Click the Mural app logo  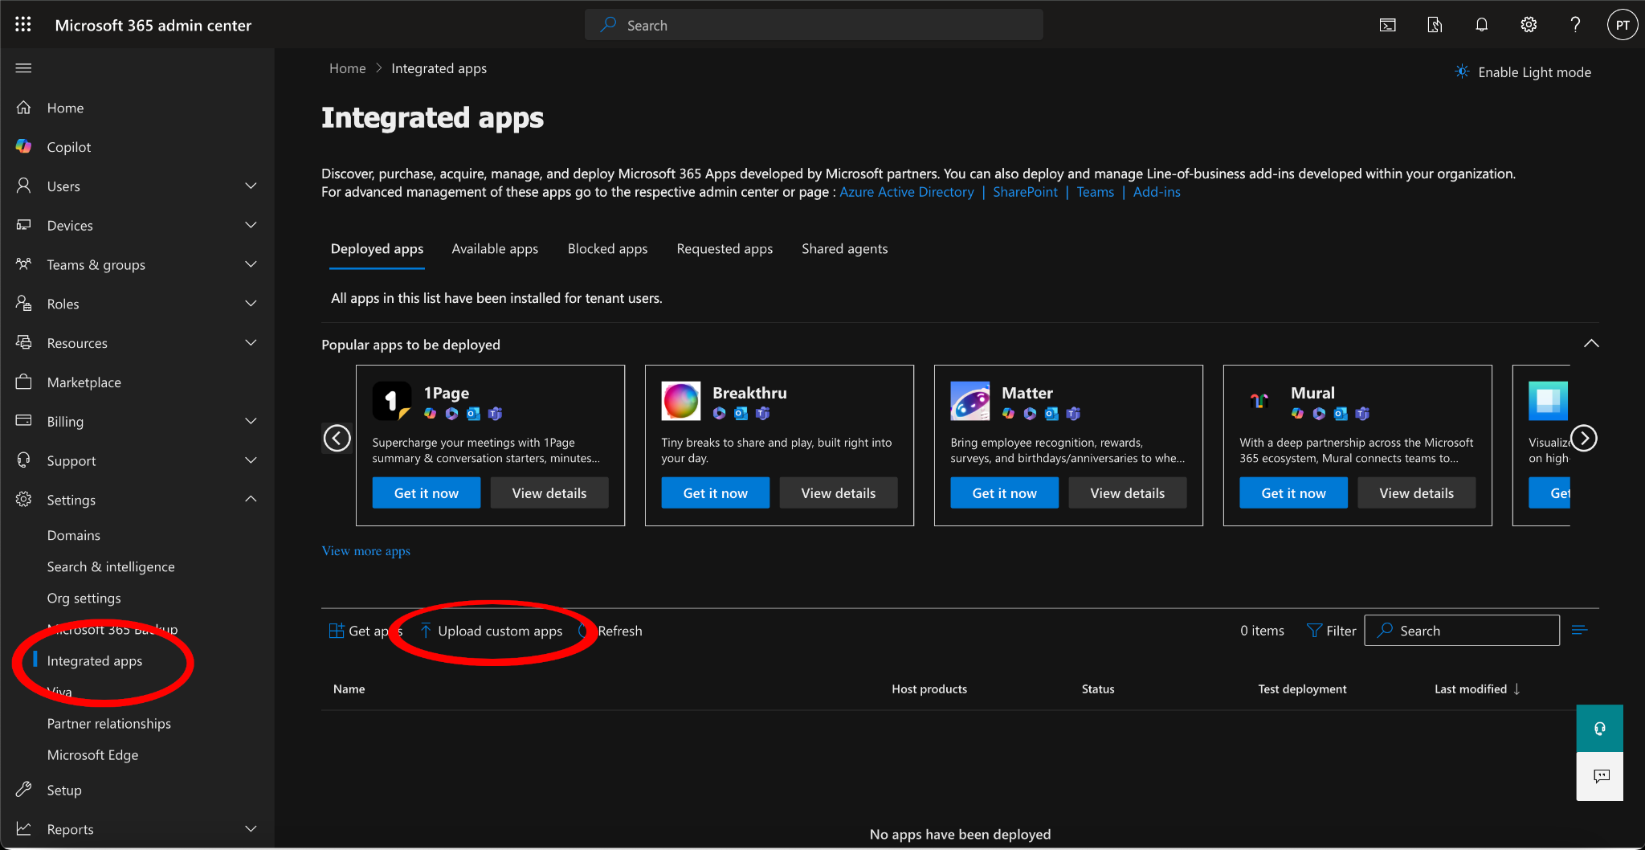pyautogui.click(x=1259, y=401)
